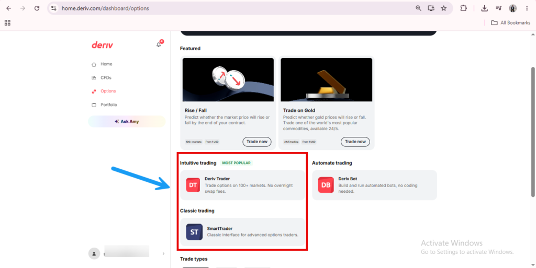Click the address bar URL
The height and width of the screenshot is (268, 536).
point(105,8)
